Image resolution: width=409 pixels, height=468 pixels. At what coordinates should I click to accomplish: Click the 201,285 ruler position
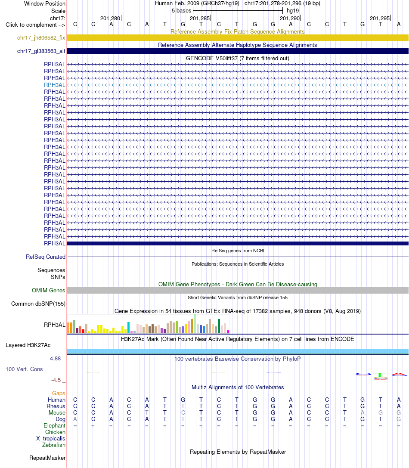(x=200, y=18)
